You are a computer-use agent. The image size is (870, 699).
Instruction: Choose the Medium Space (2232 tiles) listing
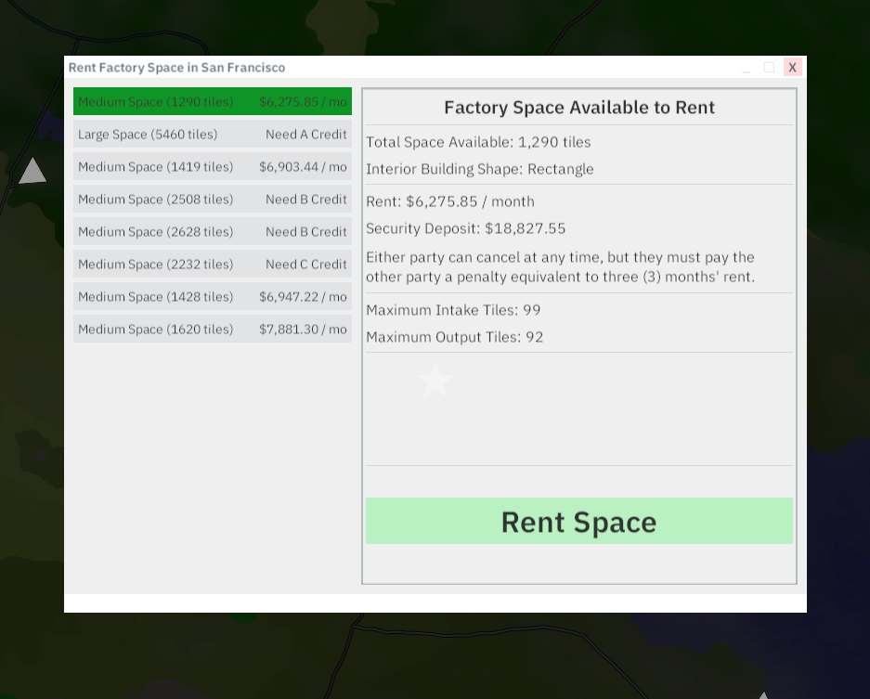tap(212, 264)
